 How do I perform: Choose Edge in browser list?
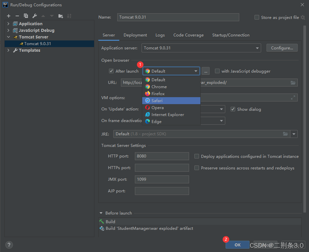(171, 122)
